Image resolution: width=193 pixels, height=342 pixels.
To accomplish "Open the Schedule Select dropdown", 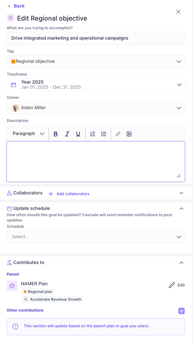I will tap(96, 237).
